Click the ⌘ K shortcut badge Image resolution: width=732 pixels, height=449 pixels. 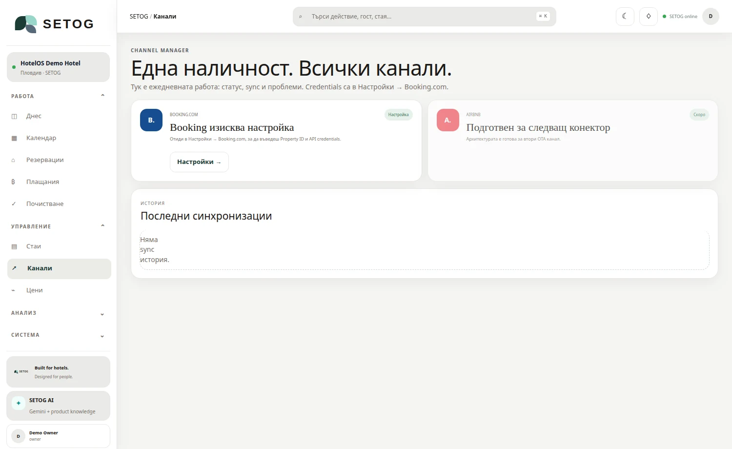[x=543, y=16]
